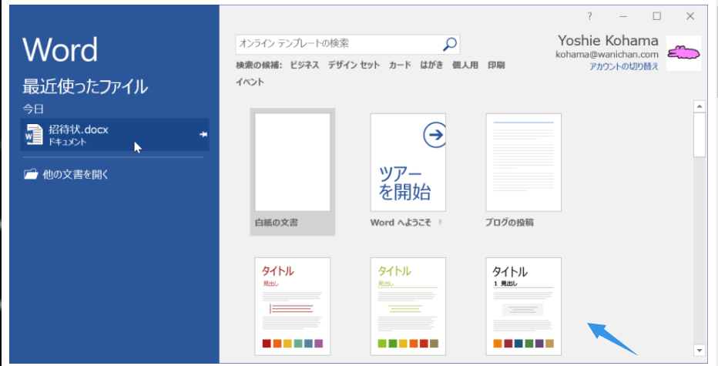
Task: Select the はがき search suggestion
Action: [x=432, y=65]
